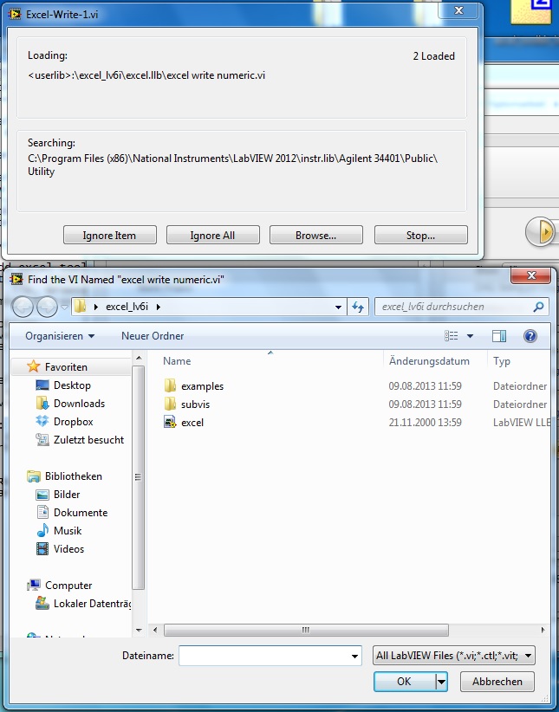This screenshot has height=712, width=559.
Task: Cancel with the Abbrechen button
Action: pyautogui.click(x=497, y=681)
